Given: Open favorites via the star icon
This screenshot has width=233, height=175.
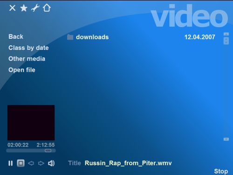Looking at the screenshot, I should [24, 8].
